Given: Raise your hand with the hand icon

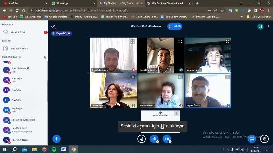Looking at the screenshot, I should pos(264,139).
